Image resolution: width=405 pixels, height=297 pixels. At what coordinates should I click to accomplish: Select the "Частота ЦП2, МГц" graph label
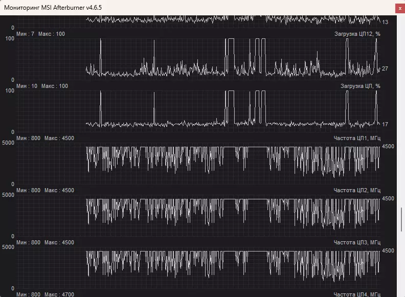pyautogui.click(x=357, y=190)
